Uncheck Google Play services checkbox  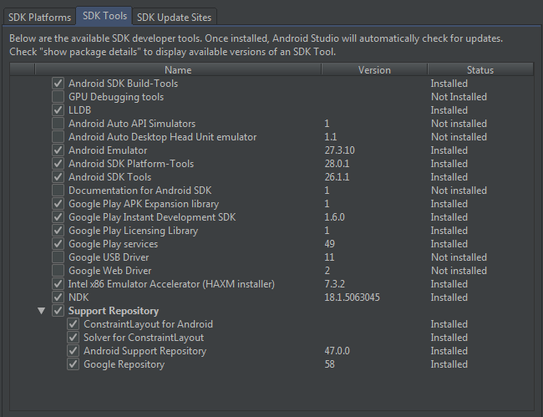(x=58, y=244)
